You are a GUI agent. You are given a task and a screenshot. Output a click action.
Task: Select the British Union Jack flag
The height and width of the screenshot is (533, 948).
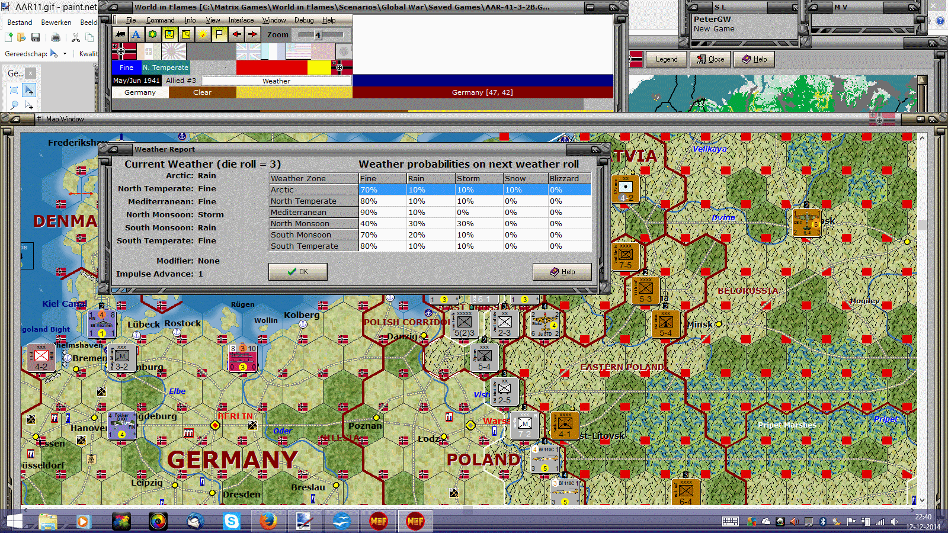click(x=248, y=52)
